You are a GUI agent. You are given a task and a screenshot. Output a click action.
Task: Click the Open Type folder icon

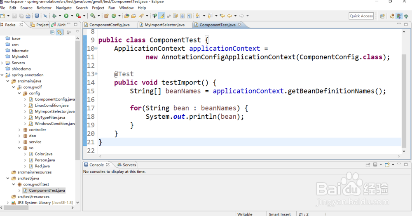pyautogui.click(x=127, y=16)
